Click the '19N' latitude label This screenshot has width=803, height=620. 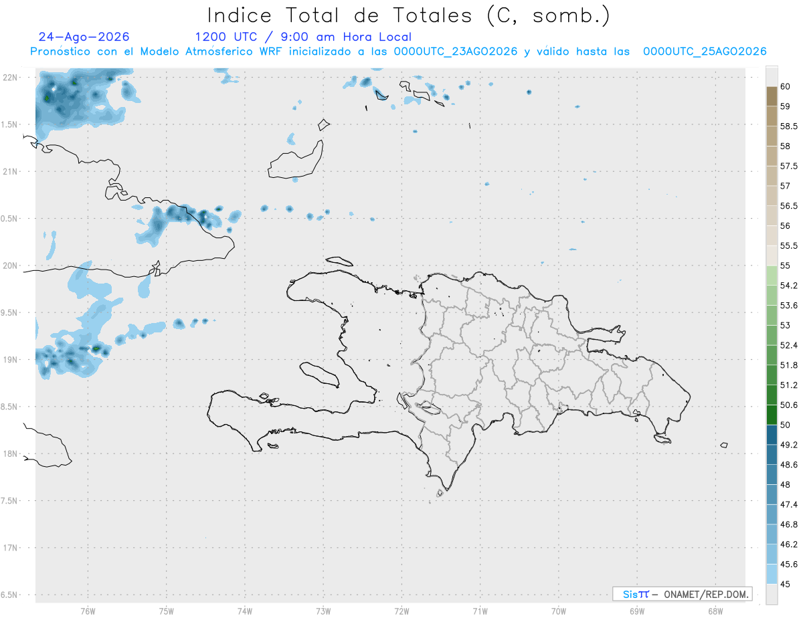click(10, 360)
